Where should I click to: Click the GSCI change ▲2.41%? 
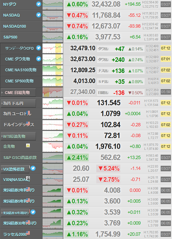(77, 158)
